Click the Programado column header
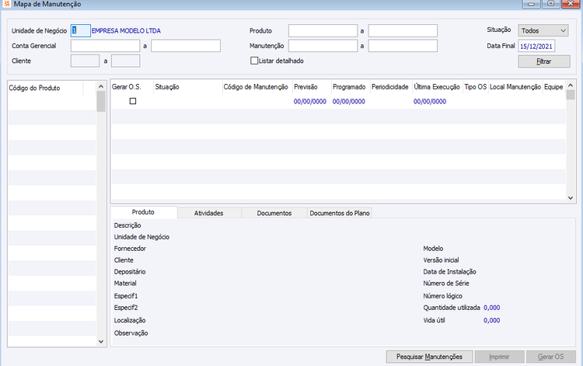This screenshot has width=583, height=366. (x=351, y=87)
